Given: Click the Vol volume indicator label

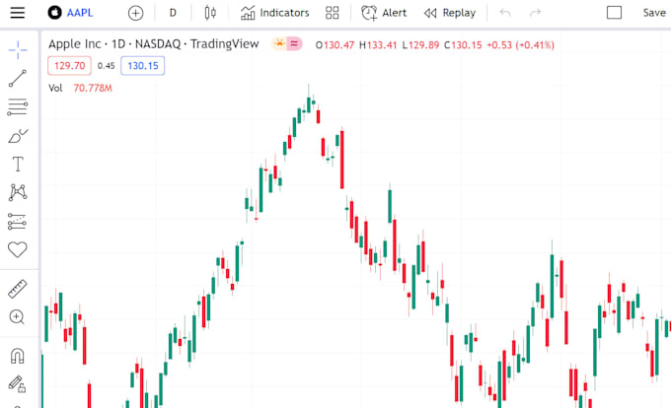Looking at the screenshot, I should click(x=55, y=88).
